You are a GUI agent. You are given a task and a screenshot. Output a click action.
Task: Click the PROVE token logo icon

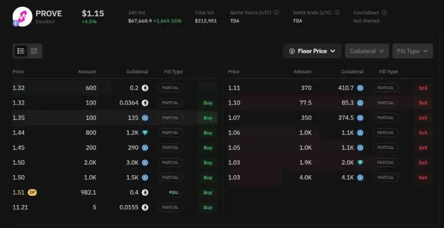[22, 17]
